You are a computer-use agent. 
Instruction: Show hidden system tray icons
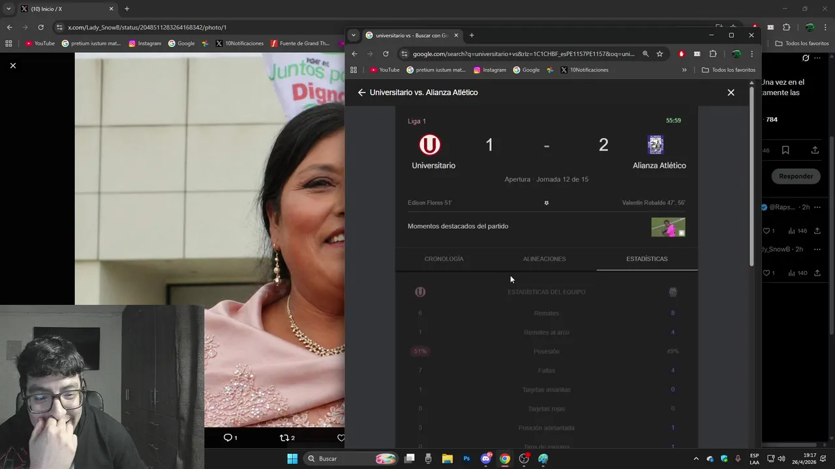(696, 459)
